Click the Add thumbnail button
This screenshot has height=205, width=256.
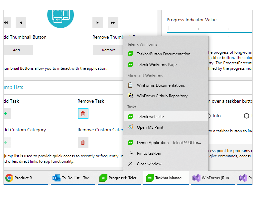coord(18,50)
